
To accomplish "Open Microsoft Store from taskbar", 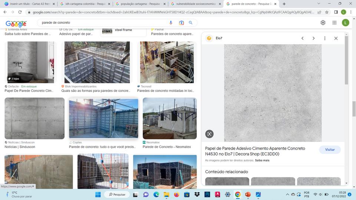I will (187, 194).
